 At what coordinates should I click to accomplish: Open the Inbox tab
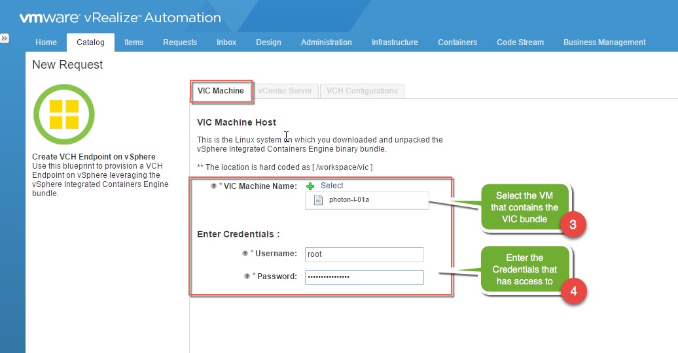click(226, 42)
